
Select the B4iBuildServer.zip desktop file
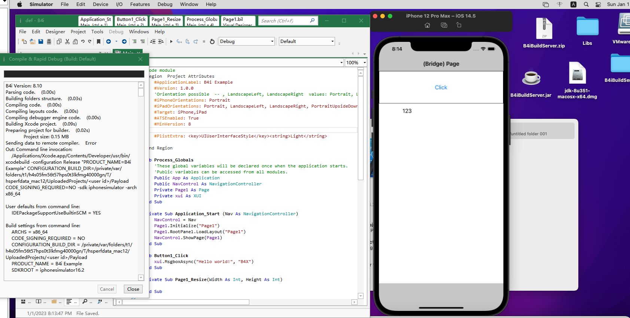point(544,33)
